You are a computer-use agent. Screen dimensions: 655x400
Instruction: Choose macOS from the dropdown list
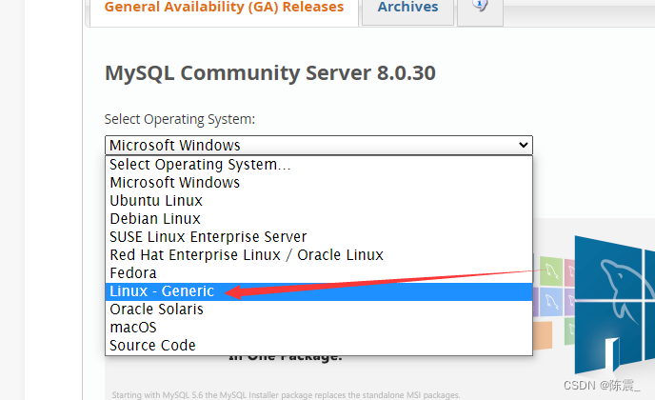tap(319, 328)
